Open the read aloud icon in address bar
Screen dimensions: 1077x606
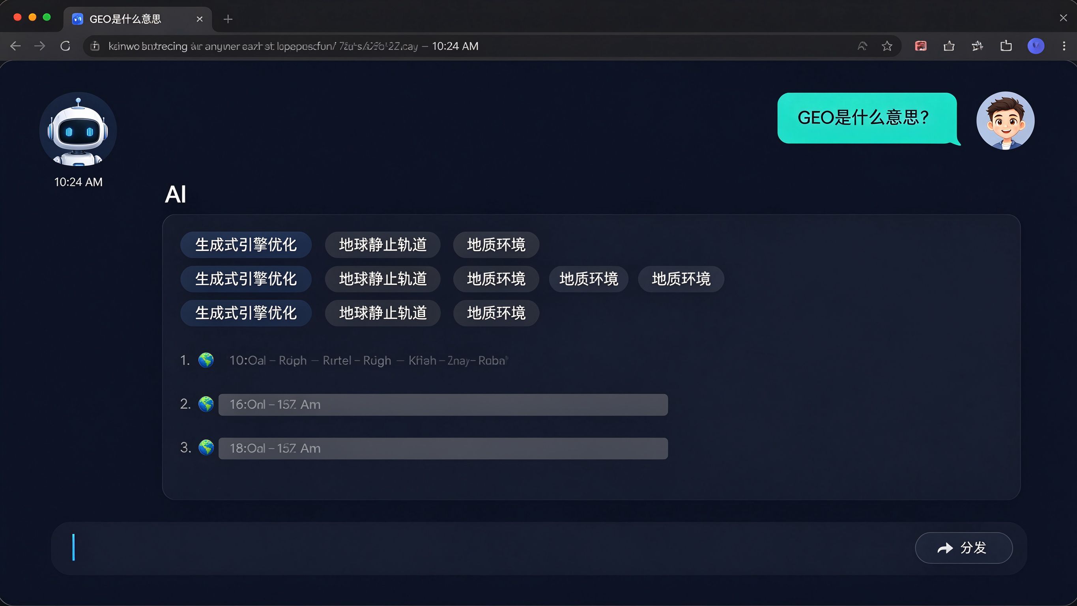point(862,46)
